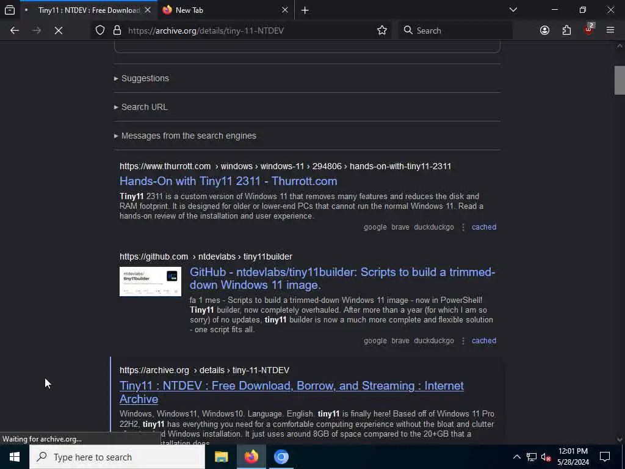Open network status tray icon

tap(532, 457)
